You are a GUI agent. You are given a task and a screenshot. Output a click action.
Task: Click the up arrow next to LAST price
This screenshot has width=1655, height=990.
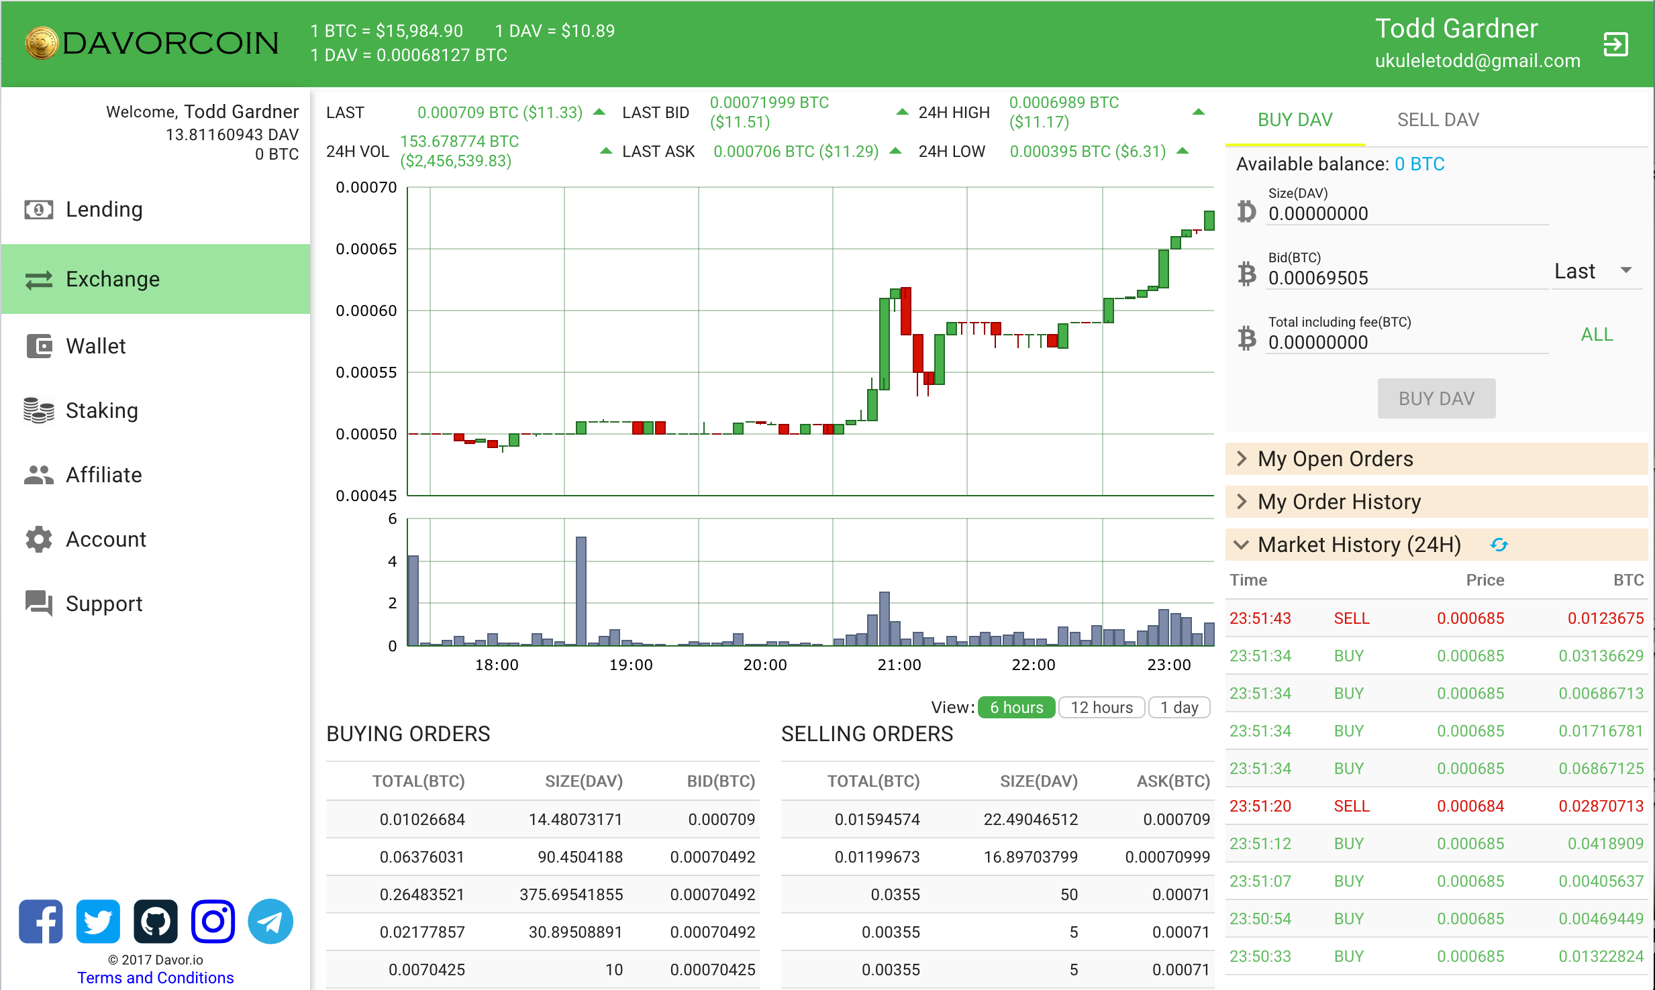600,112
